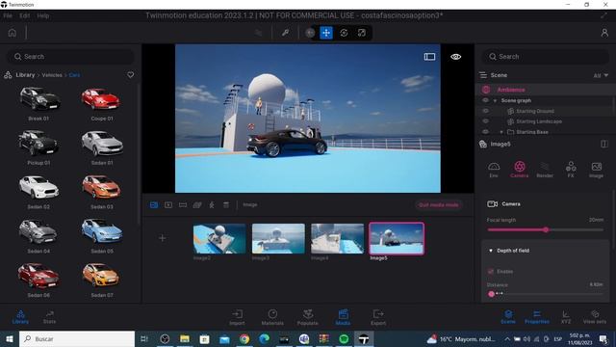Open the Video media type icon
Image resolution: width=616 pixels, height=347 pixels.
coord(168,205)
